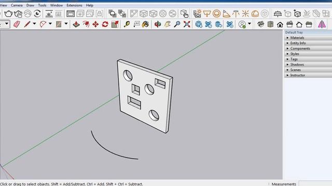This screenshot has width=332, height=186.
Task: Select the Paint Bucket tool
Action: point(145,24)
